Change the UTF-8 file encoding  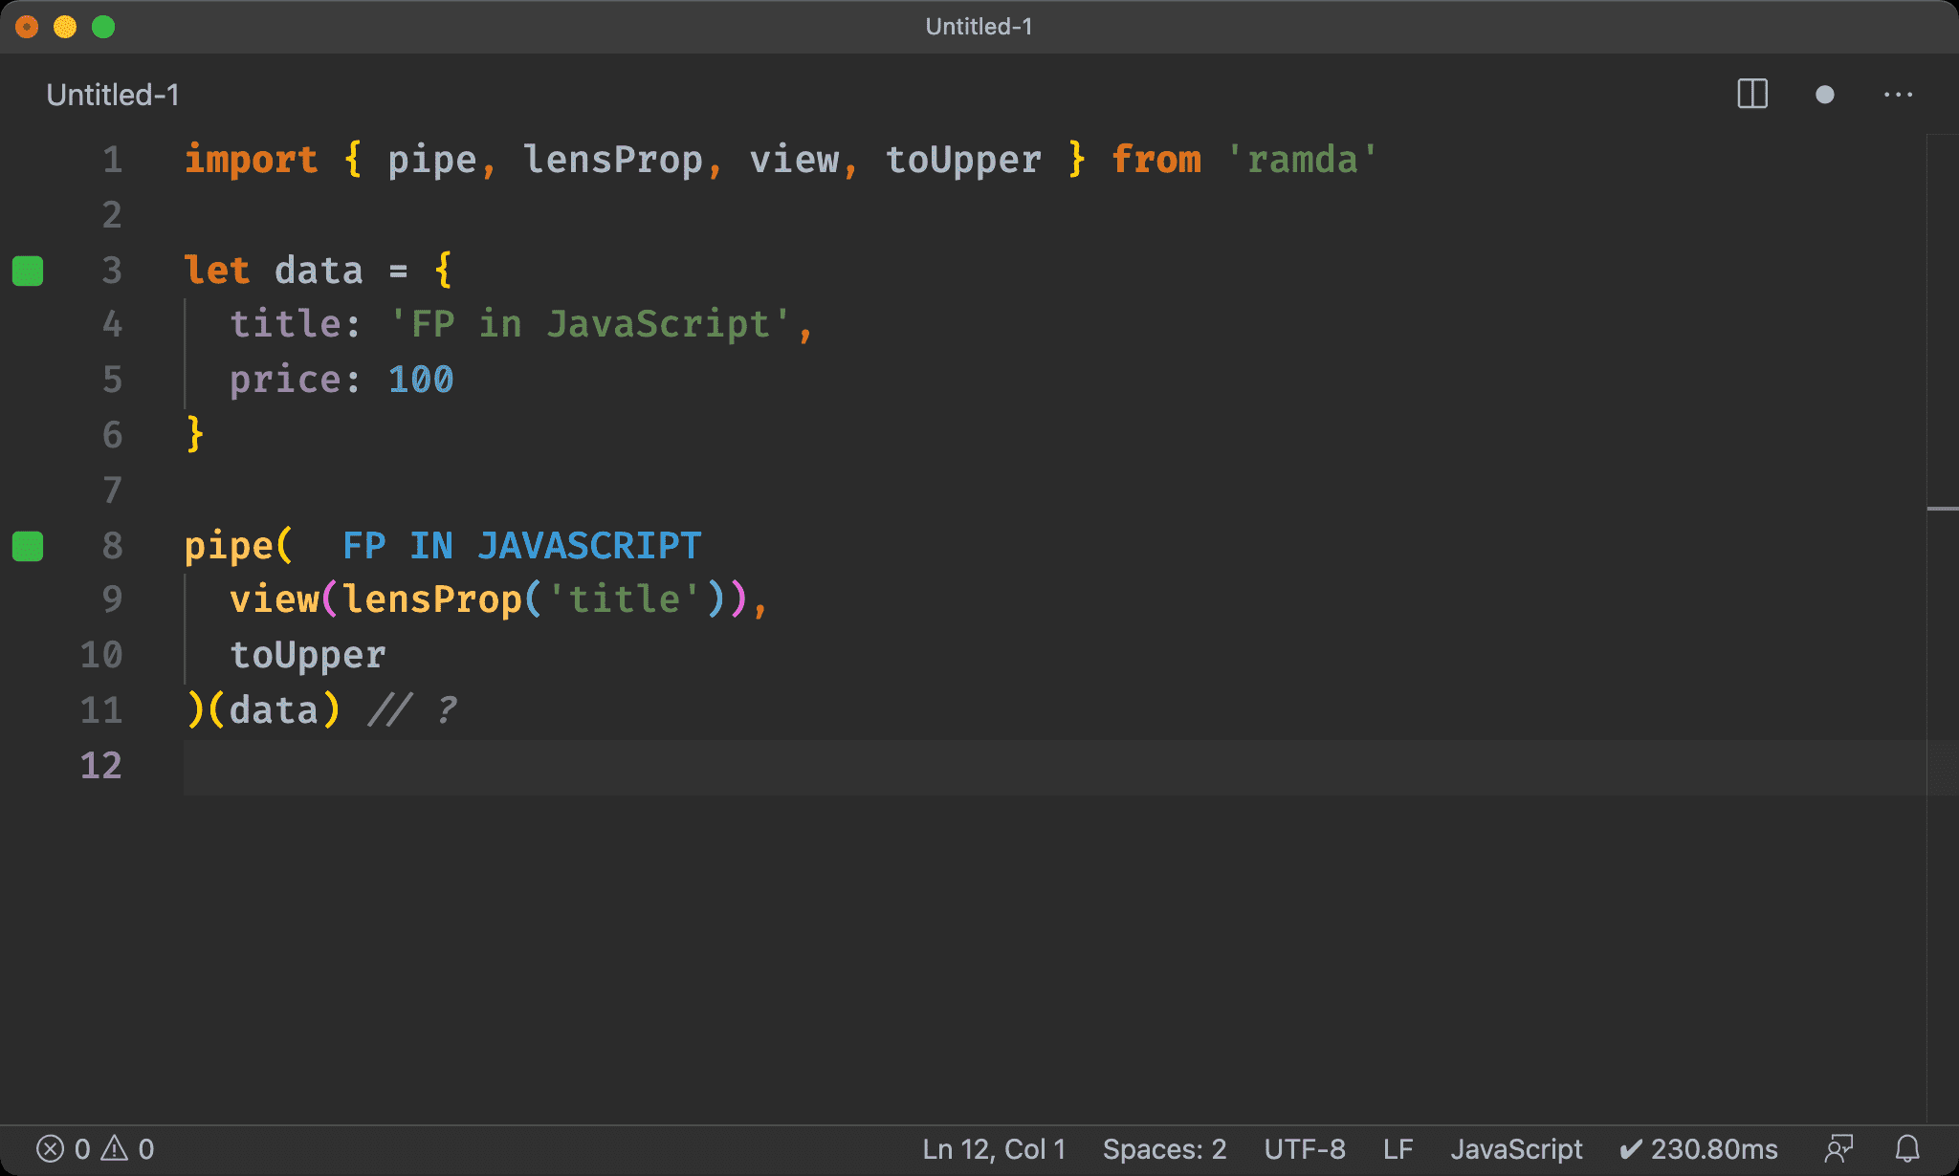1305,1148
